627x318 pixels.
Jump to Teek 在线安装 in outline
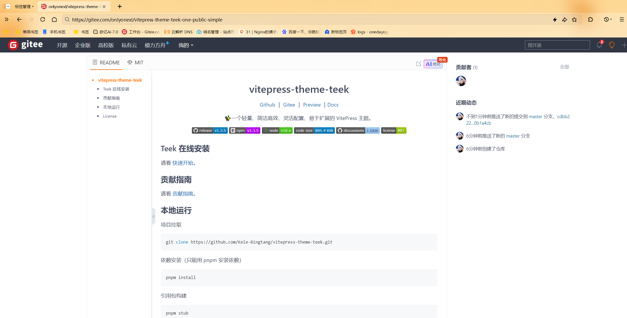(x=116, y=89)
